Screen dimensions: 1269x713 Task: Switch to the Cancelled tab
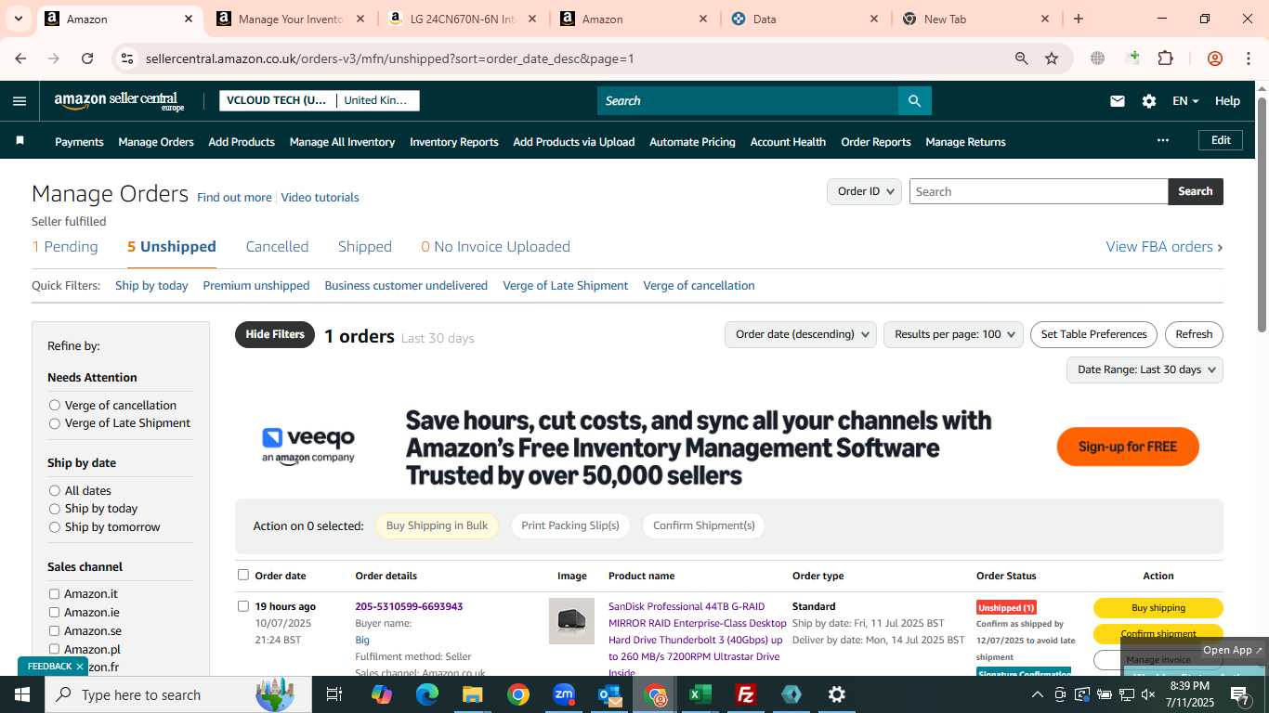[x=277, y=247]
